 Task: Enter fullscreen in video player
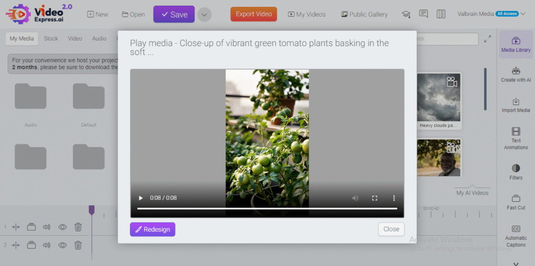(375, 198)
